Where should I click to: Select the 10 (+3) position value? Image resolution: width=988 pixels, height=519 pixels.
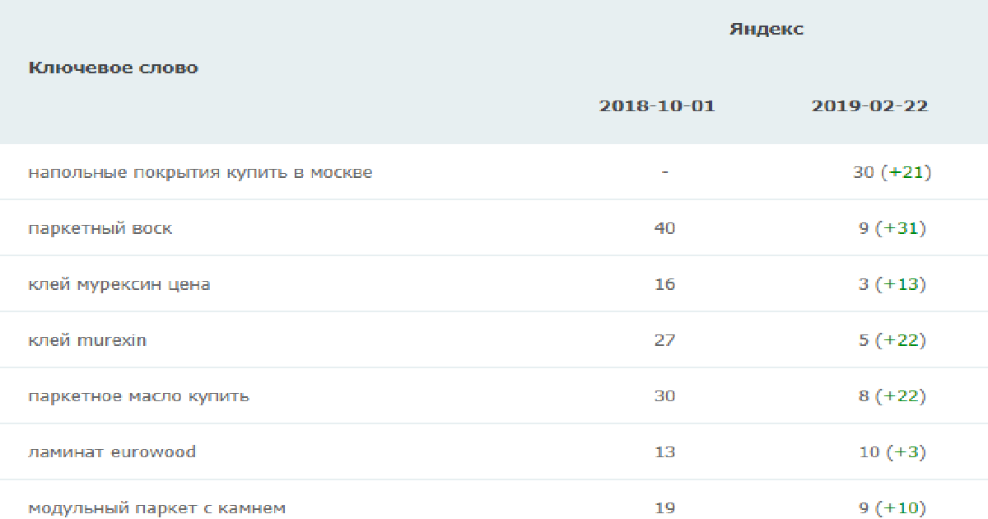pos(892,452)
